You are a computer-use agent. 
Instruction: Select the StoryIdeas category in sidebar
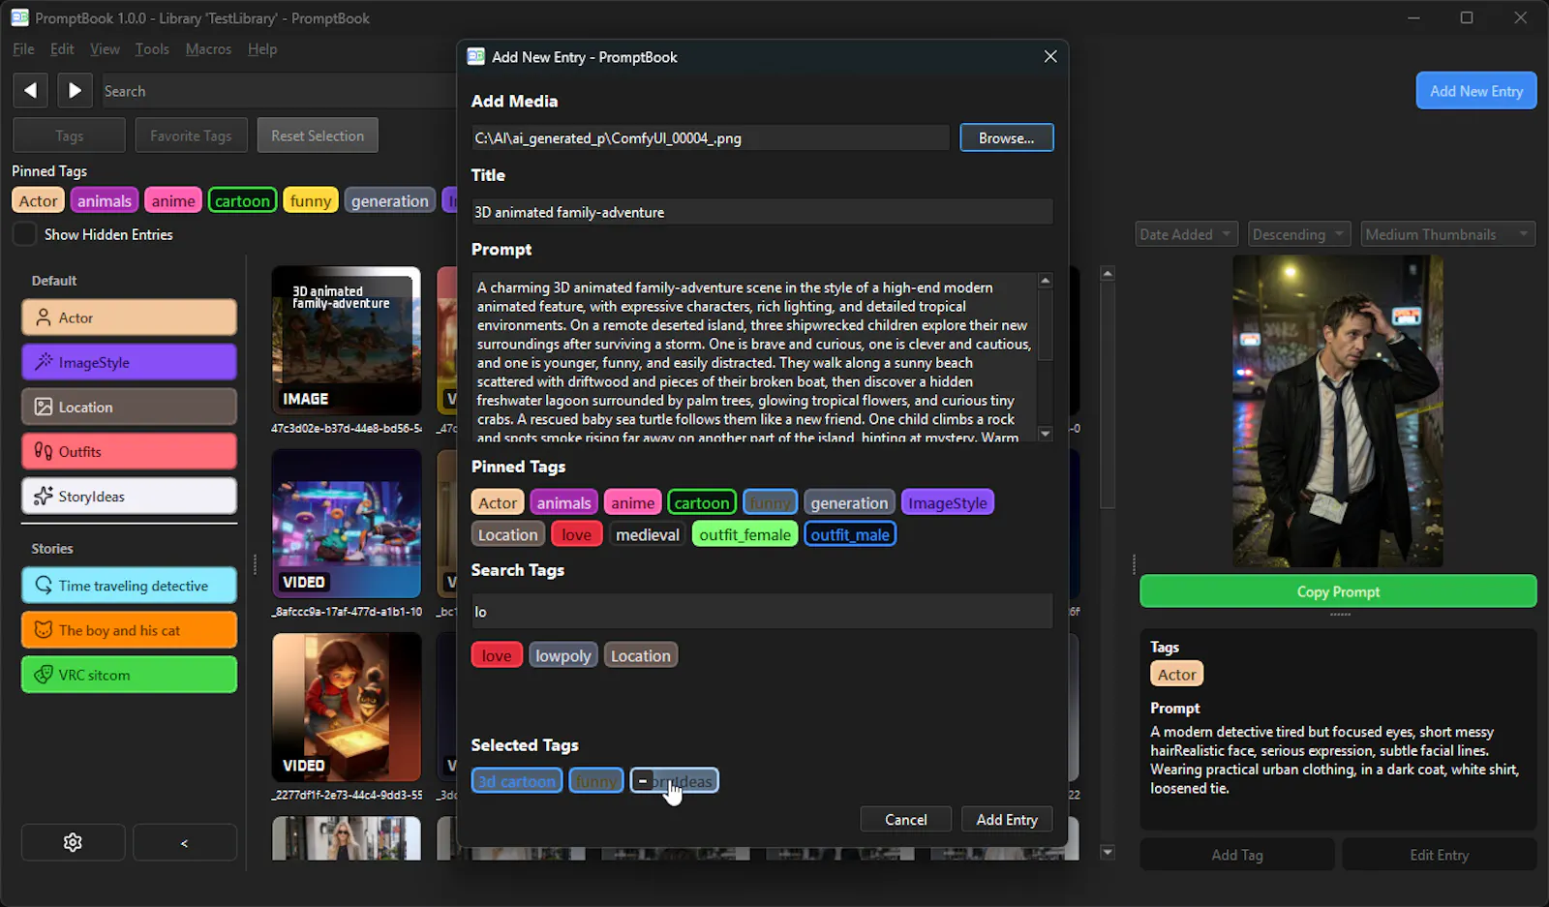pyautogui.click(x=129, y=497)
